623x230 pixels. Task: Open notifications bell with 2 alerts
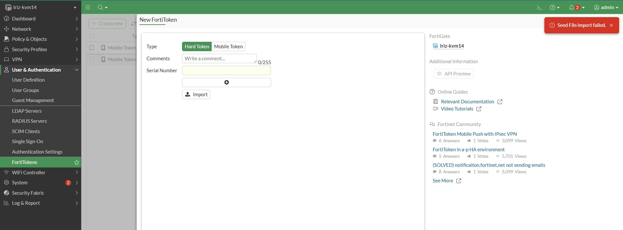click(x=577, y=7)
